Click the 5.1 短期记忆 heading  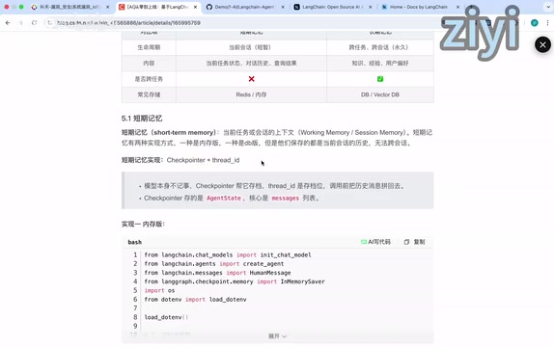[x=142, y=119]
